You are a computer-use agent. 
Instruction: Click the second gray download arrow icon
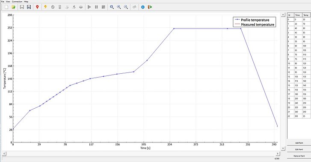[74, 7]
